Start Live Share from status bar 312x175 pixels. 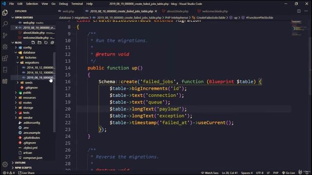coord(26,173)
